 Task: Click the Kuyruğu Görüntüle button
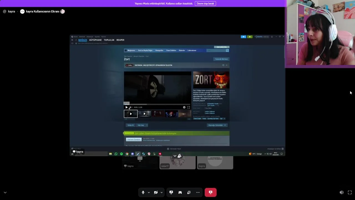click(x=217, y=125)
